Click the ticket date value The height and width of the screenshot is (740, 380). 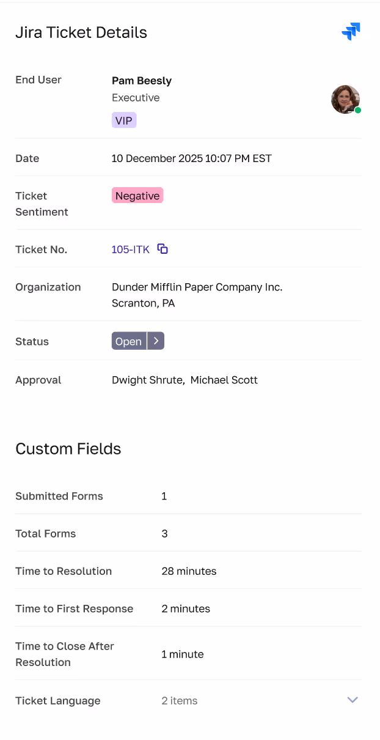[x=191, y=158]
